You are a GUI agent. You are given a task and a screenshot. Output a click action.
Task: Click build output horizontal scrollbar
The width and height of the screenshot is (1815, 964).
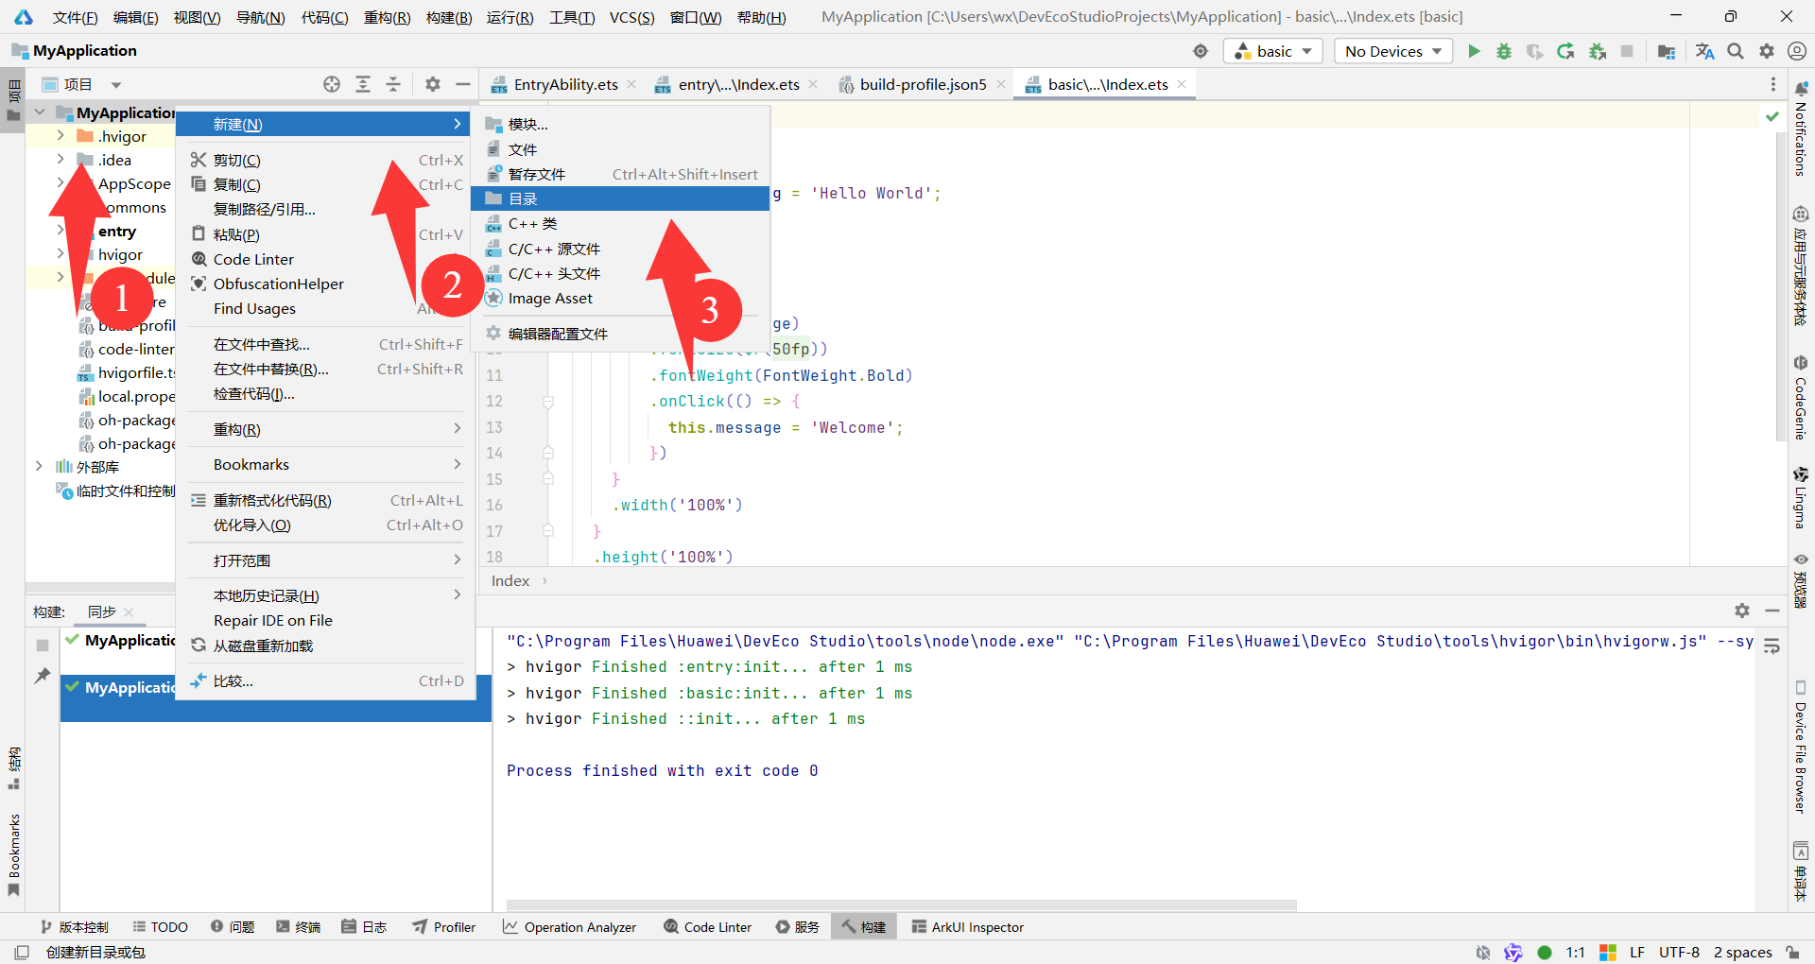click(901, 905)
